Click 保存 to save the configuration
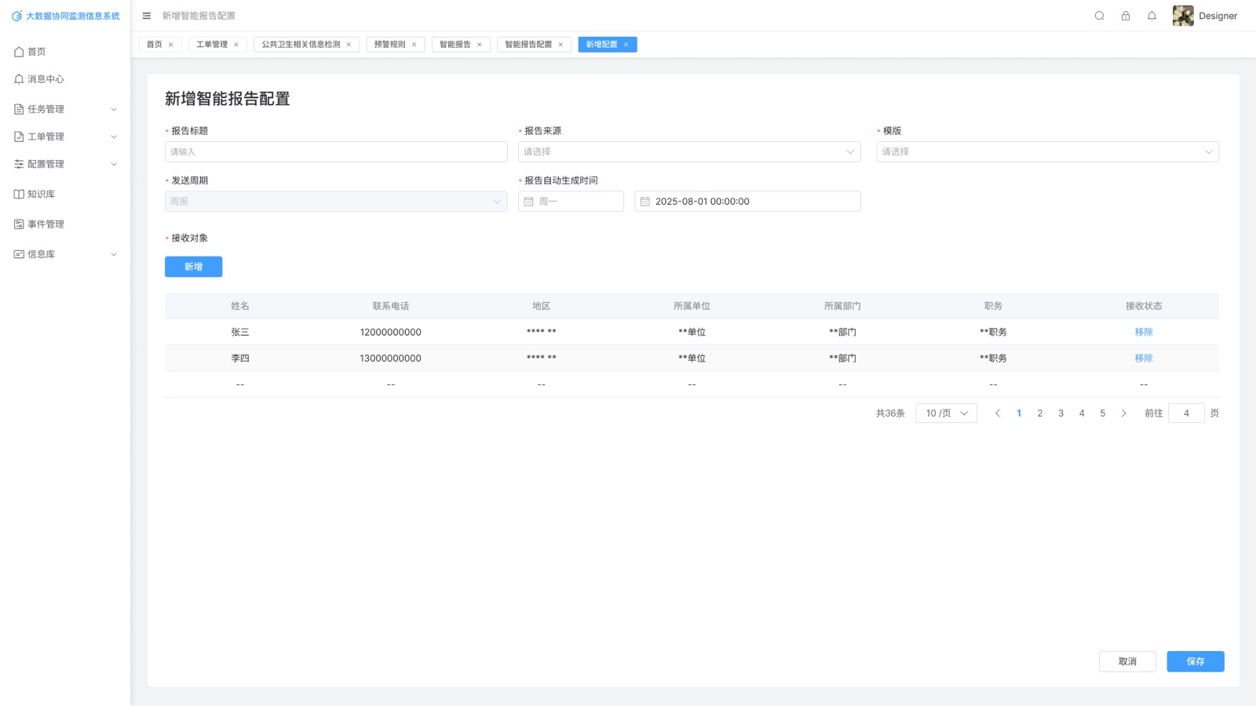Screen dimensions: 1256x706 (1195, 661)
